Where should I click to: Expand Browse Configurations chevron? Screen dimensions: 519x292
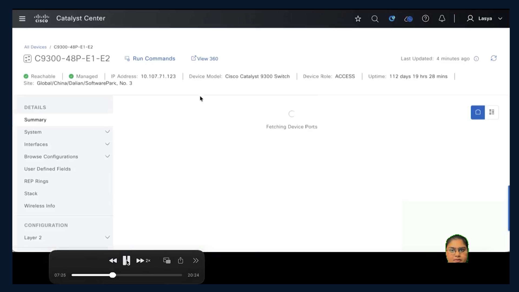107,157
